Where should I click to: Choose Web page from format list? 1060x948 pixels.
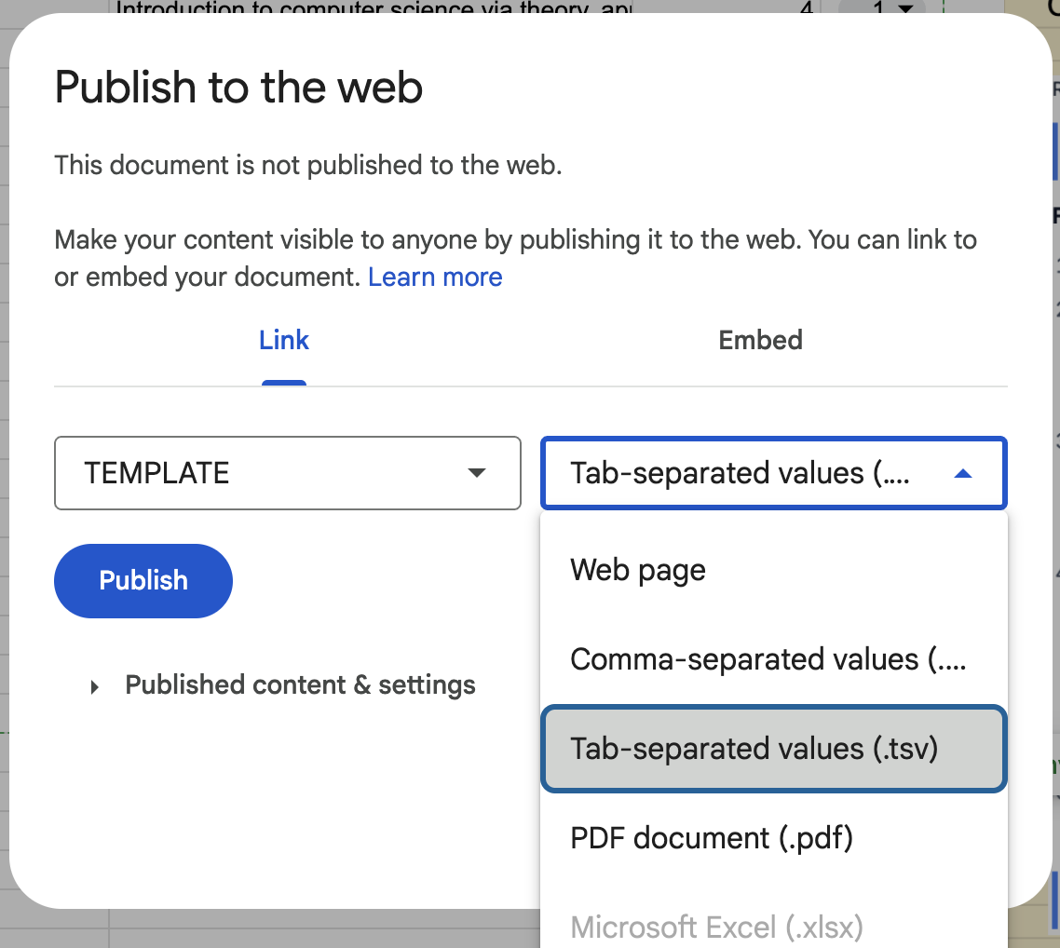[774, 570]
